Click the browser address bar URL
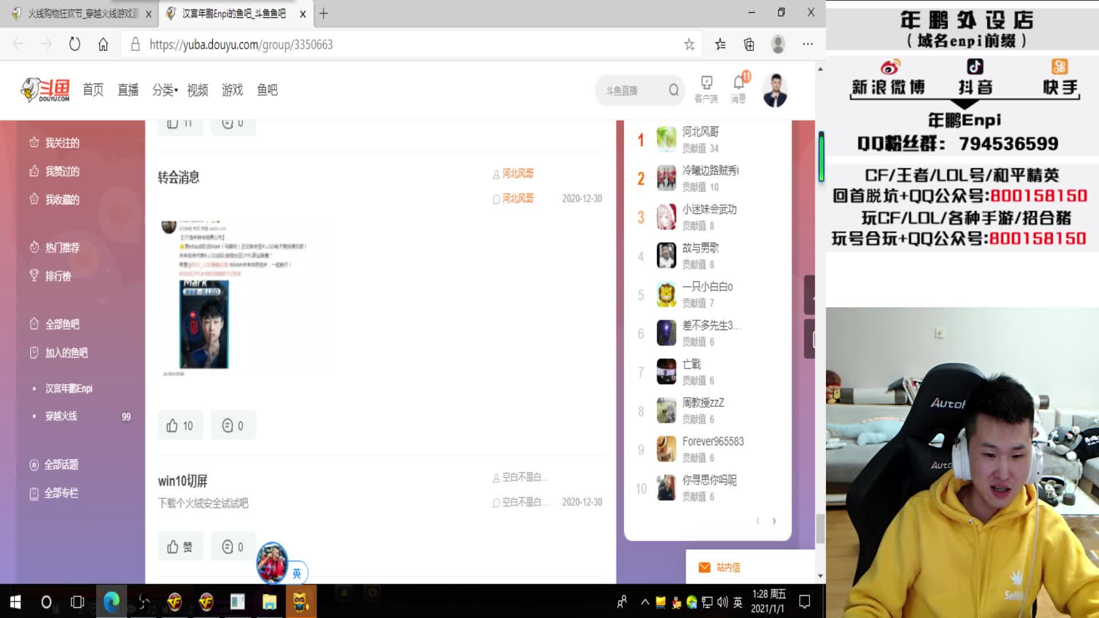Screen dimensions: 1099x618 241,45
